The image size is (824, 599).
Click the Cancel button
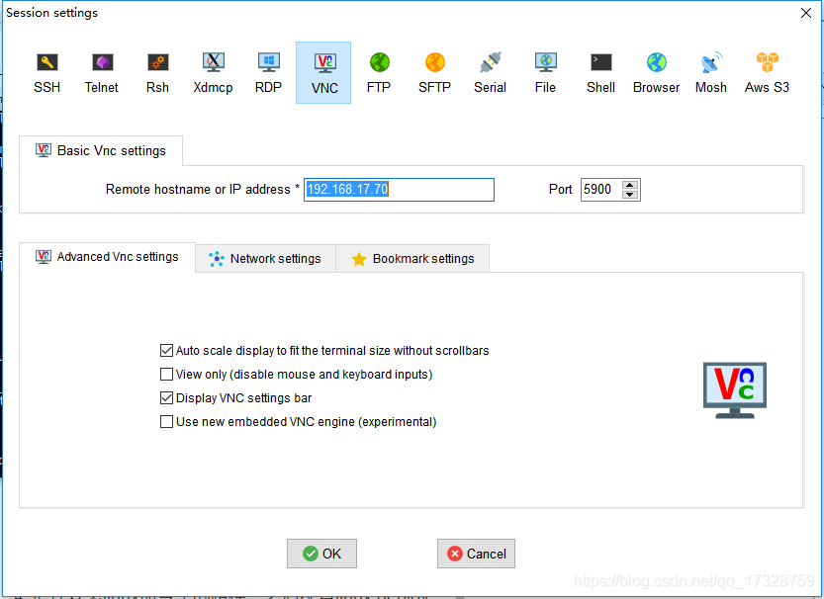(x=476, y=554)
